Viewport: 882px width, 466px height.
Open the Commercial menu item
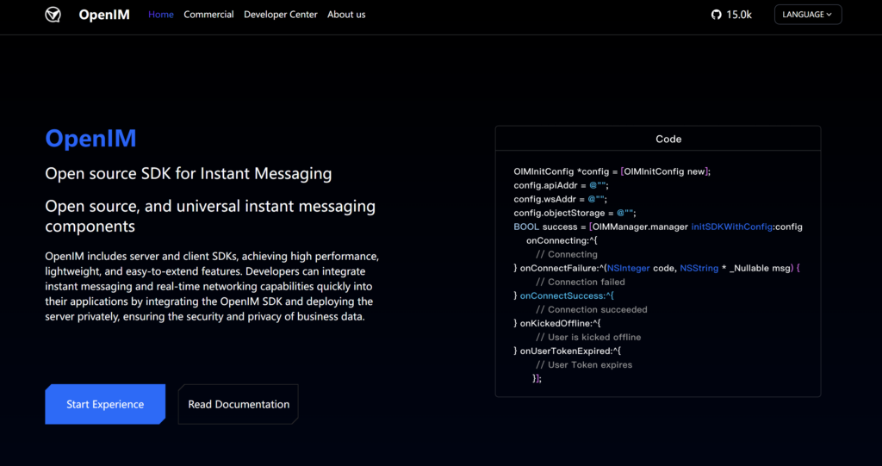(208, 15)
